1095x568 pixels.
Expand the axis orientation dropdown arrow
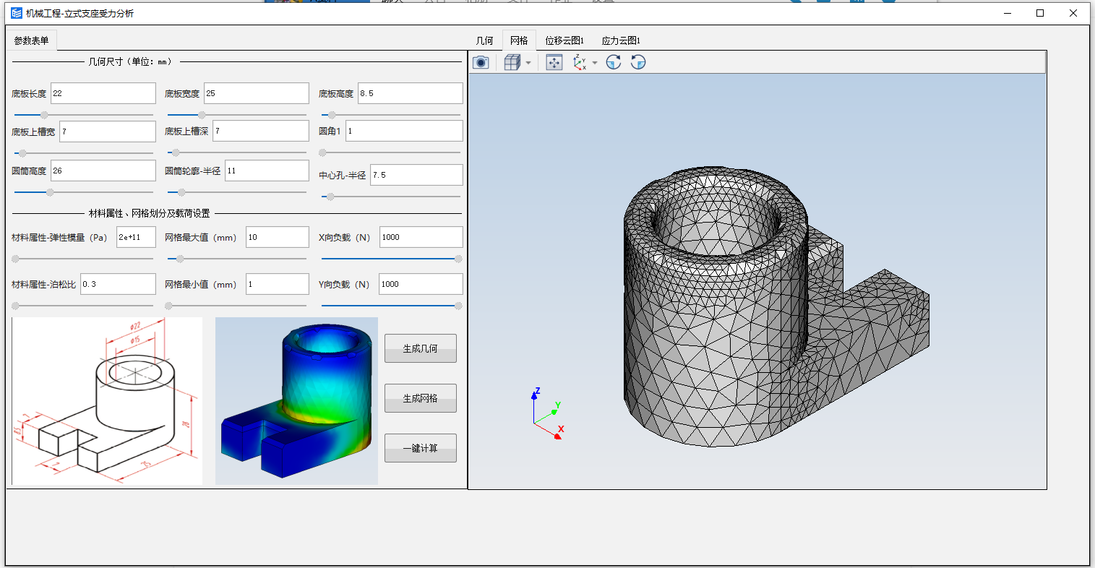(x=595, y=63)
